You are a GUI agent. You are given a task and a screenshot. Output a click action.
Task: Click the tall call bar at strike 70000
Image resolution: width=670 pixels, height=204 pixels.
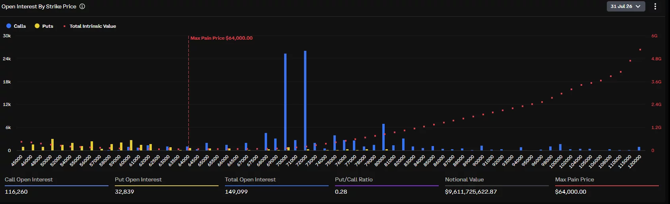coord(285,102)
